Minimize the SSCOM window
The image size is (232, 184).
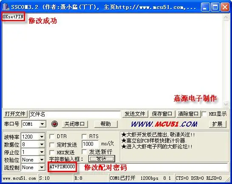tap(205, 7)
